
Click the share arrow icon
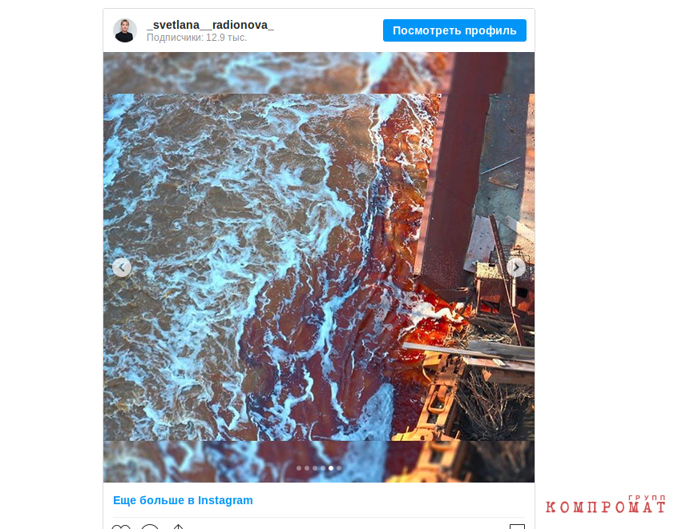(179, 527)
